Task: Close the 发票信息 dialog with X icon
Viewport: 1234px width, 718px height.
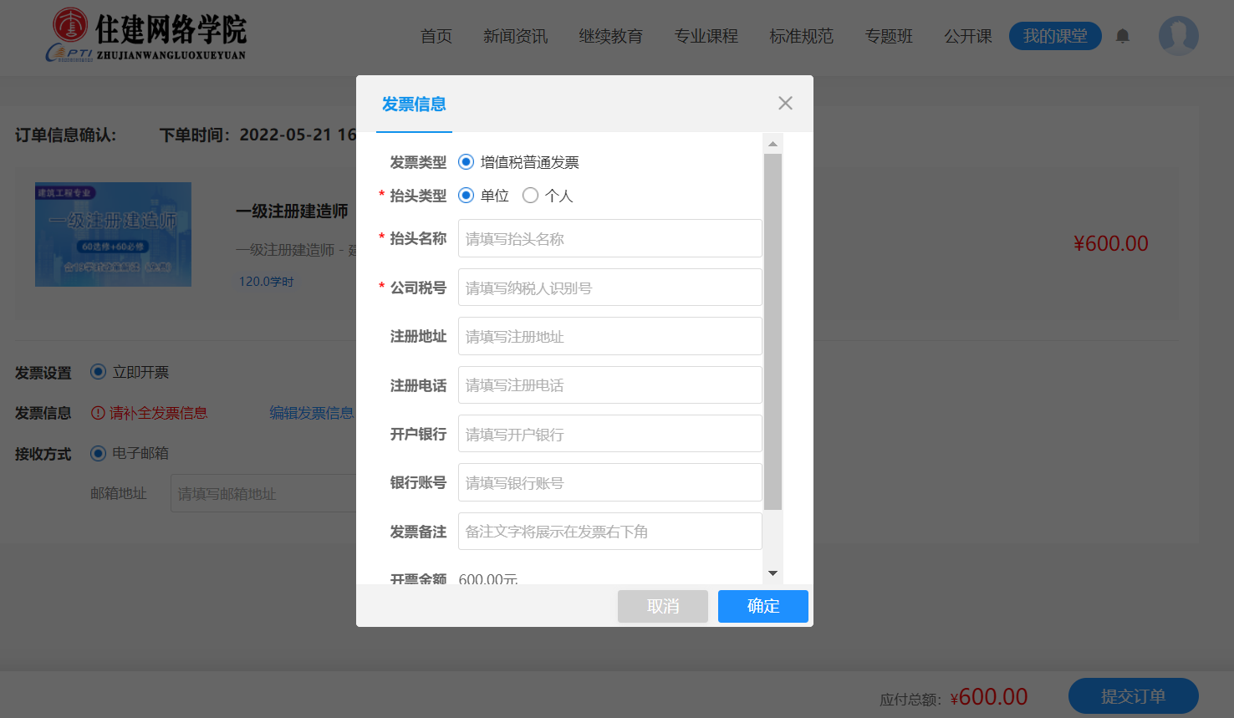Action: click(785, 103)
